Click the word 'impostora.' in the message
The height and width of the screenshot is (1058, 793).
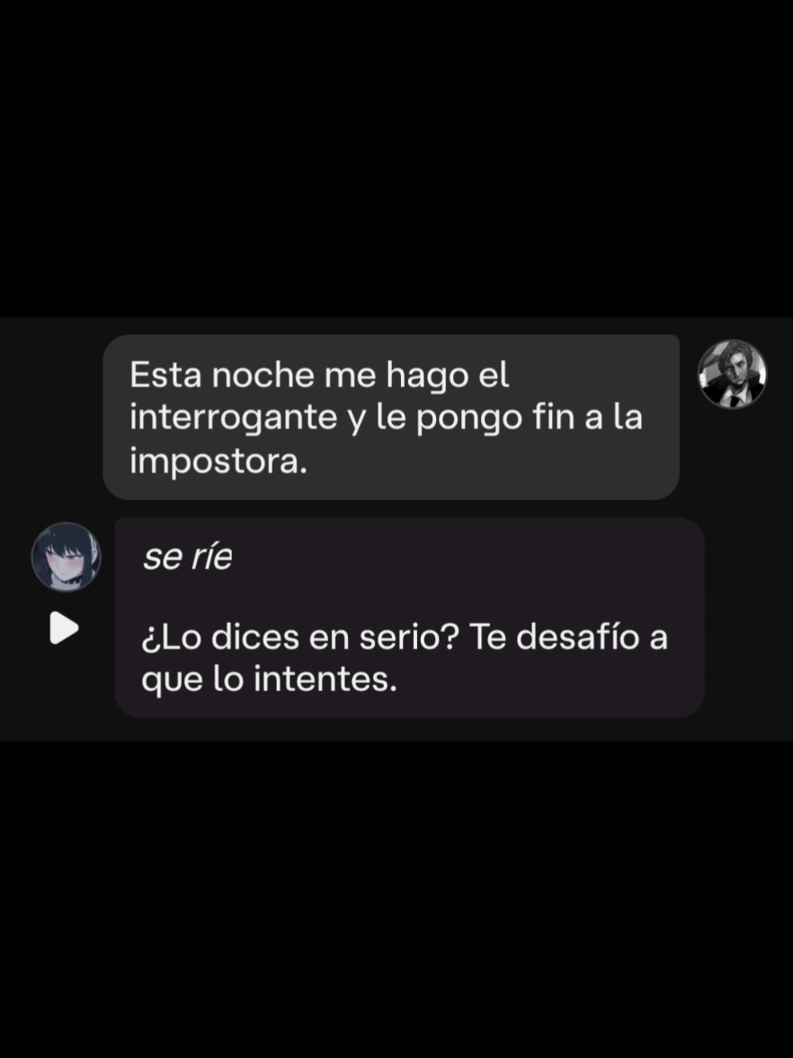point(218,461)
